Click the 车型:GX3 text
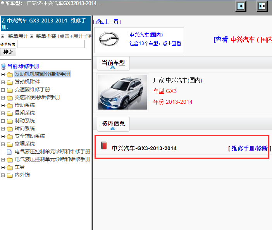Viewport: 272px width, 230px height. pos(165,91)
